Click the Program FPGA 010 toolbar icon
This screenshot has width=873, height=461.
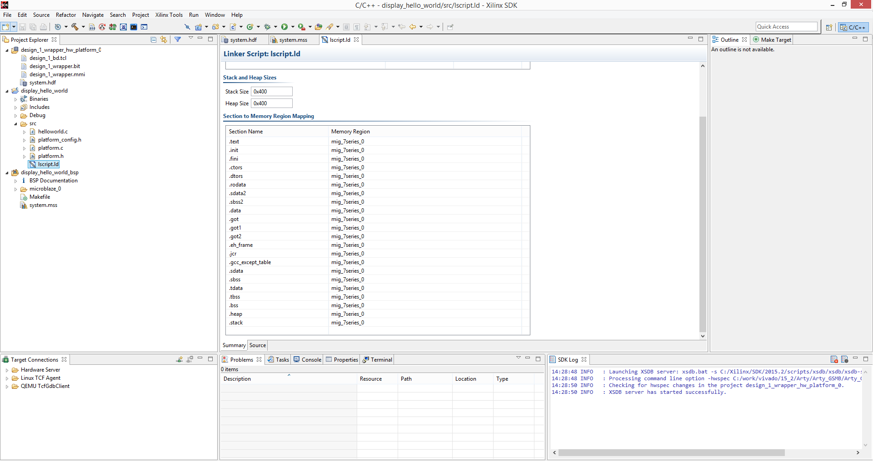click(92, 27)
